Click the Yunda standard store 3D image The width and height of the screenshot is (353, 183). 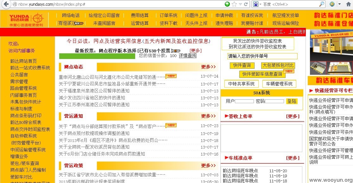click(x=331, y=52)
